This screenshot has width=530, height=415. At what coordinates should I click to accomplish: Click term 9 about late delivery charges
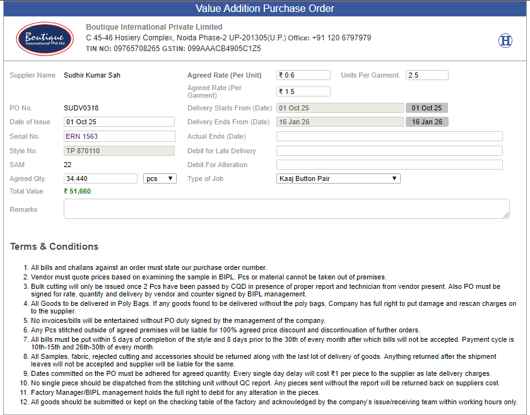coord(261,373)
